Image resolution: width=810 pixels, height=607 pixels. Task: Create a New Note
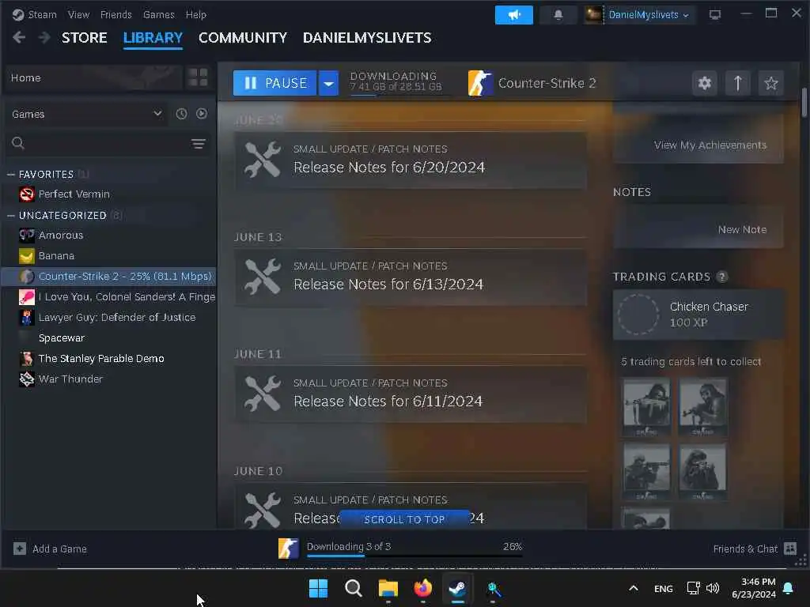click(742, 230)
